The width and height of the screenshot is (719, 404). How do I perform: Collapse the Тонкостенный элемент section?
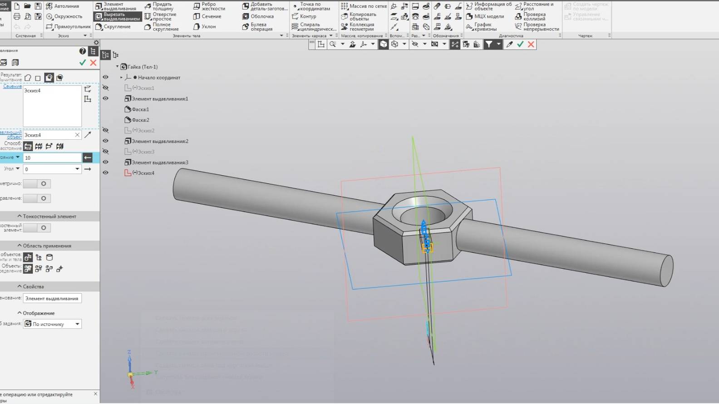pyautogui.click(x=20, y=217)
